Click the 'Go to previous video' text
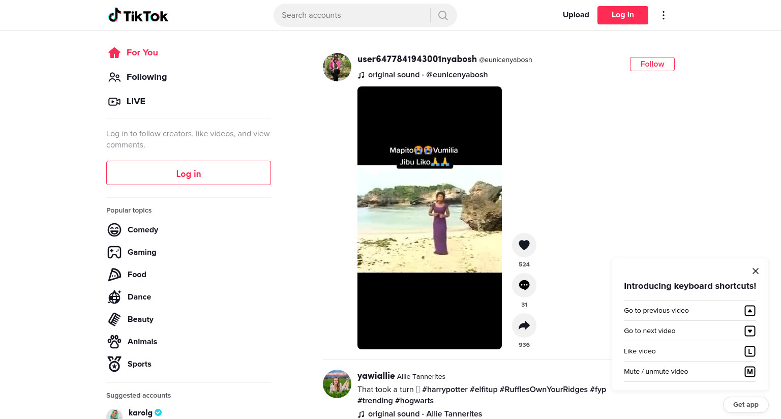The image size is (781, 419). (x=656, y=311)
